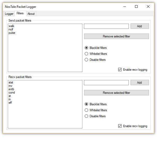Select Disable filters for recv packets
The width and height of the screenshot is (157, 144).
[x=95, y=116]
